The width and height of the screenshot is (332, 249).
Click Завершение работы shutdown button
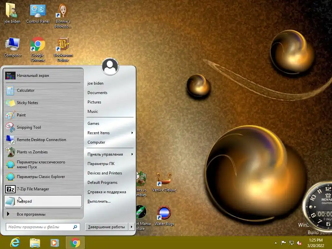pos(106,227)
